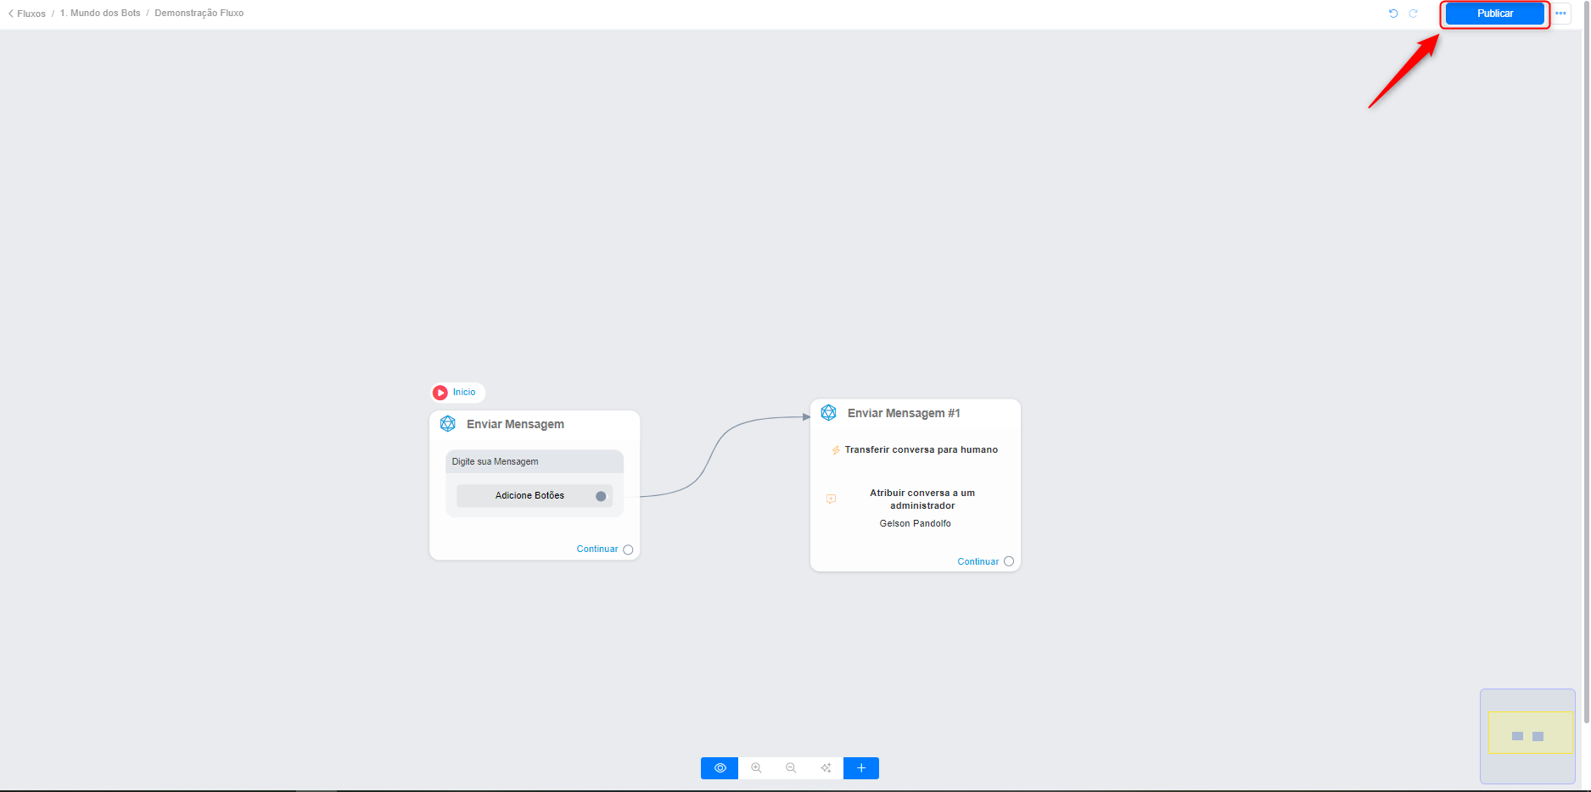Open the '1. Mundo dos Bots' breadcrumb

[100, 14]
